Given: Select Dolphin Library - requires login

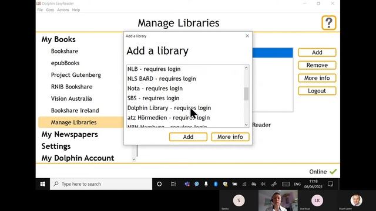Looking at the screenshot, I should [185, 108].
